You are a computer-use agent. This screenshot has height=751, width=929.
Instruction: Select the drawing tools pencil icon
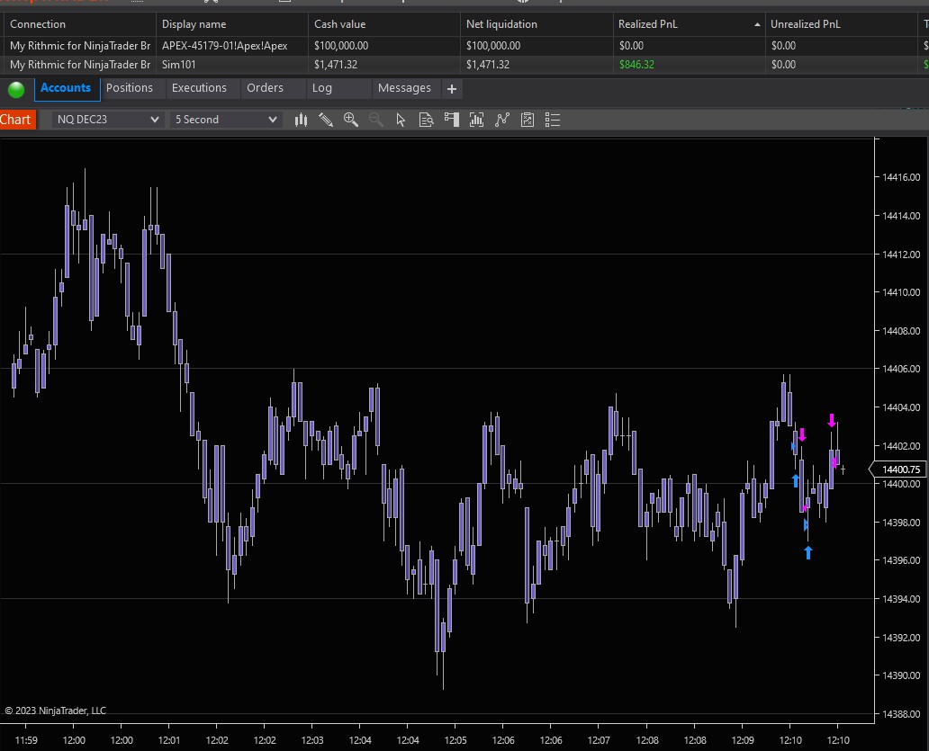[326, 120]
